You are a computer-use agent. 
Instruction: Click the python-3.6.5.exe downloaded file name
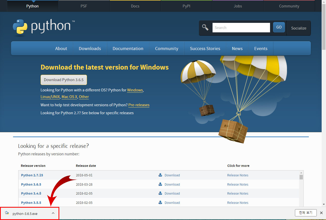tap(25, 214)
